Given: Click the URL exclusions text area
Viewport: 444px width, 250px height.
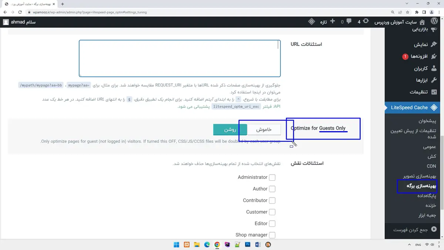Looking at the screenshot, I should click(x=179, y=58).
